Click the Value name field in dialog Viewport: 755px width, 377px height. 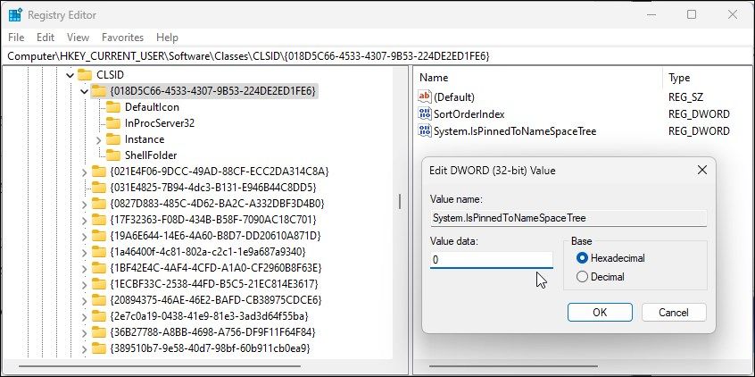click(x=568, y=218)
